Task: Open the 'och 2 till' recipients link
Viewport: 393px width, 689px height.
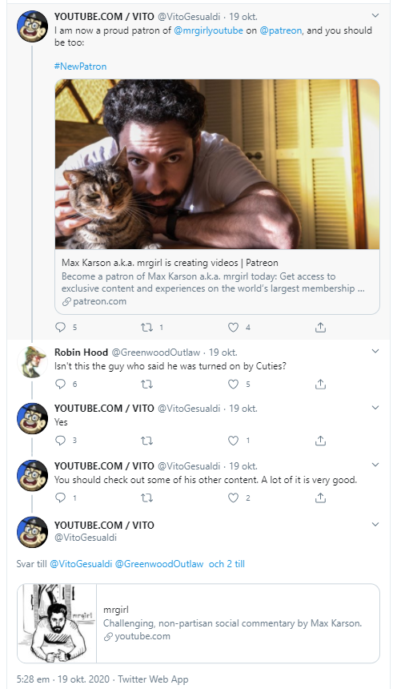Action: [x=227, y=564]
